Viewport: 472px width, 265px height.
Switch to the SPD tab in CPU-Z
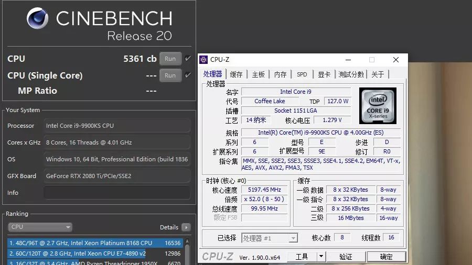coord(302,74)
